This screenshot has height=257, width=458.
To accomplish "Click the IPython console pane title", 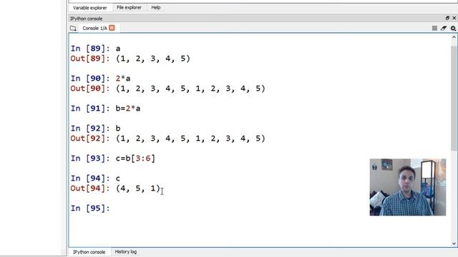I will pos(86,19).
